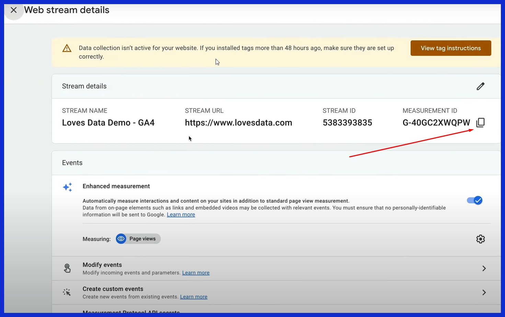The image size is (505, 317).
Task: Open Learn more link in Create custom events
Action: click(194, 297)
